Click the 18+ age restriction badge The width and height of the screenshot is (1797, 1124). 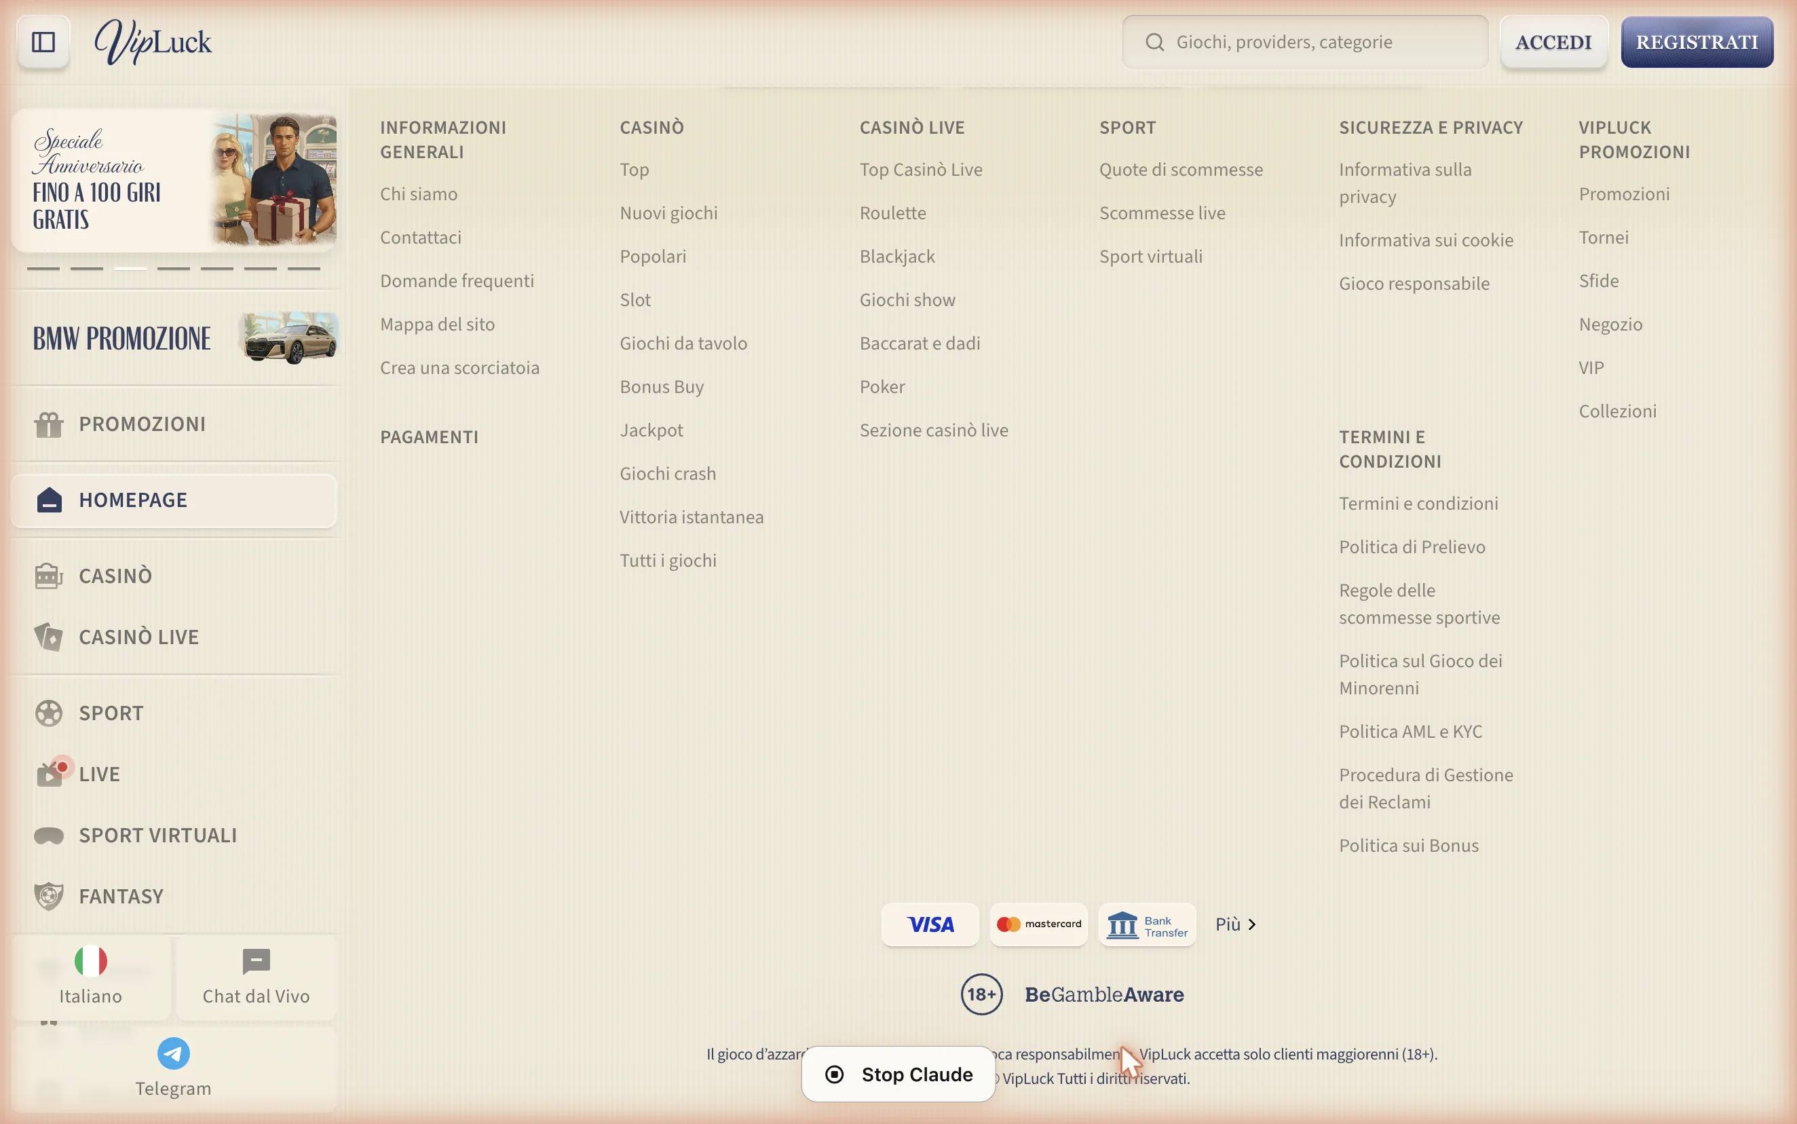click(x=981, y=994)
